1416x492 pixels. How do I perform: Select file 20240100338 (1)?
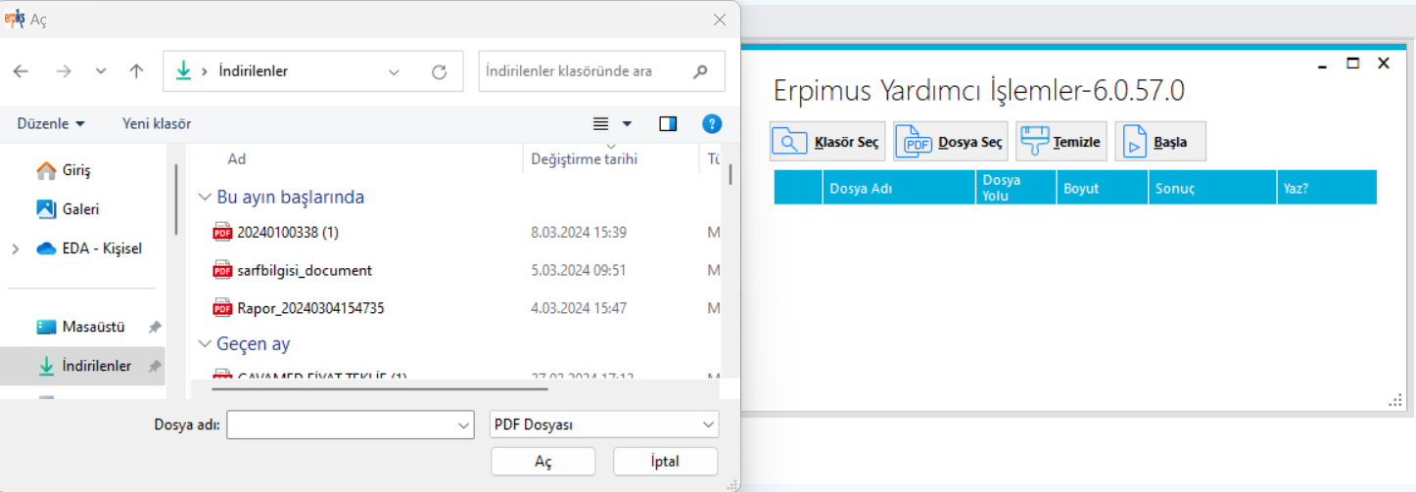click(288, 232)
